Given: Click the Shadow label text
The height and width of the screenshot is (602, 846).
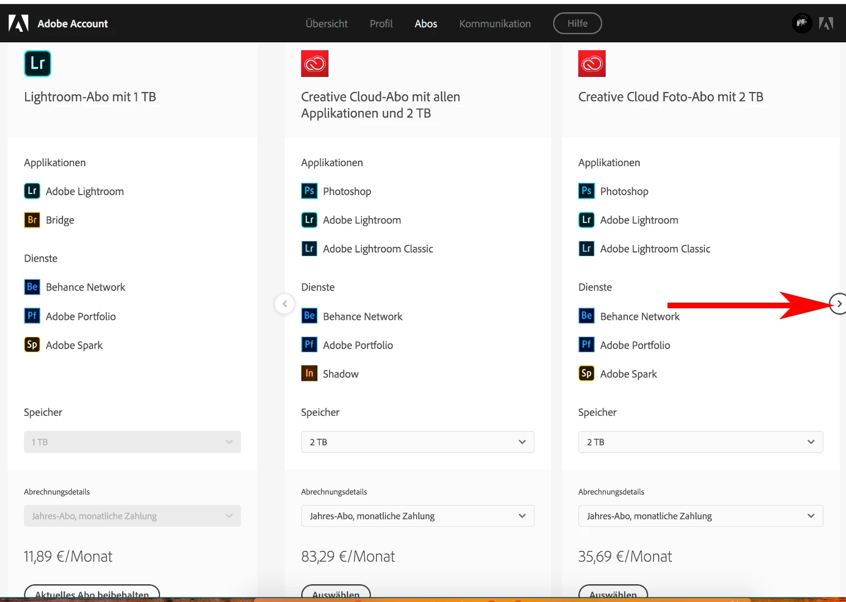Looking at the screenshot, I should [x=341, y=374].
